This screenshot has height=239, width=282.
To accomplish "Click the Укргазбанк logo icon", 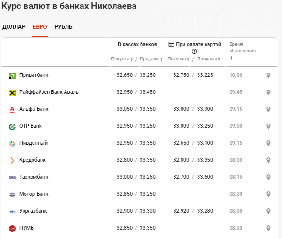I will pyautogui.click(x=12, y=212).
